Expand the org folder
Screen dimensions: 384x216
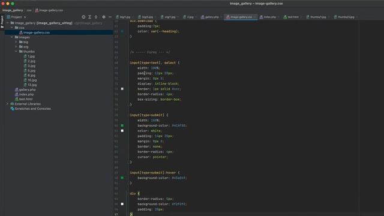16,47
